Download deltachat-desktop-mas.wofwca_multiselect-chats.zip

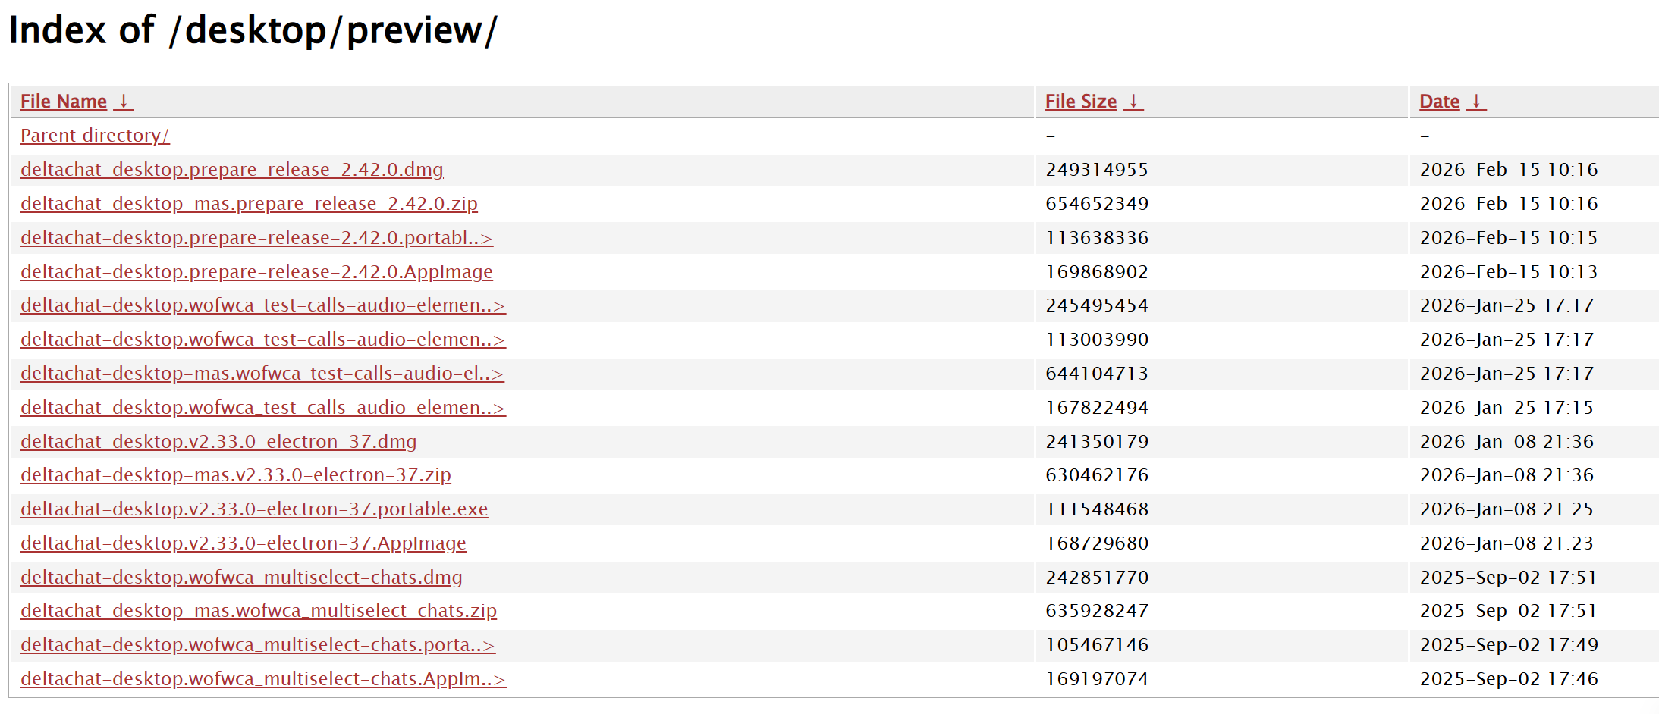point(259,611)
